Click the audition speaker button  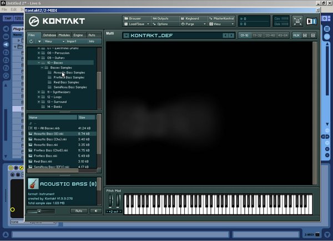click(96, 211)
